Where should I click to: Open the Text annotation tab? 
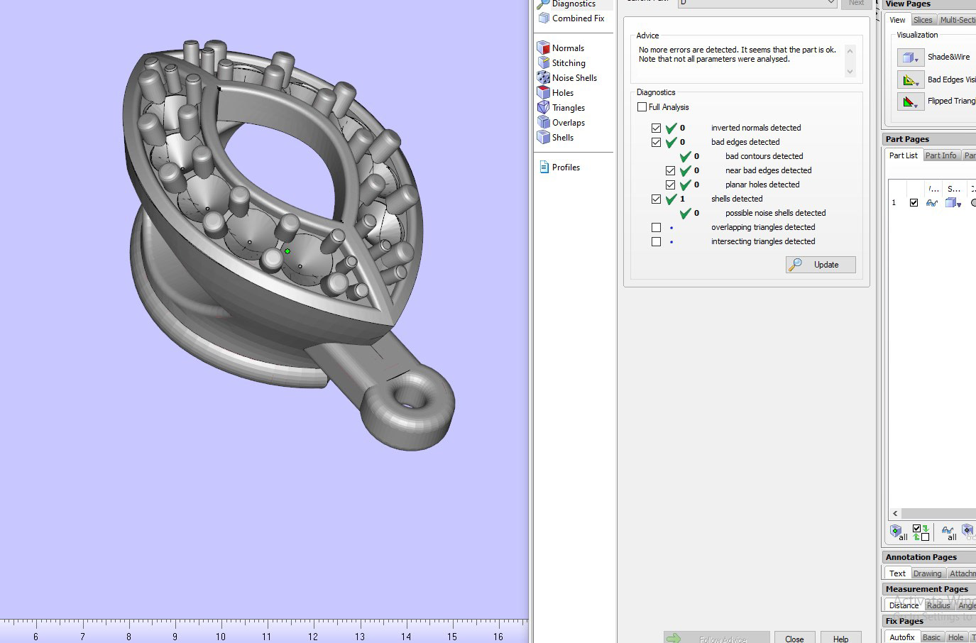click(897, 573)
